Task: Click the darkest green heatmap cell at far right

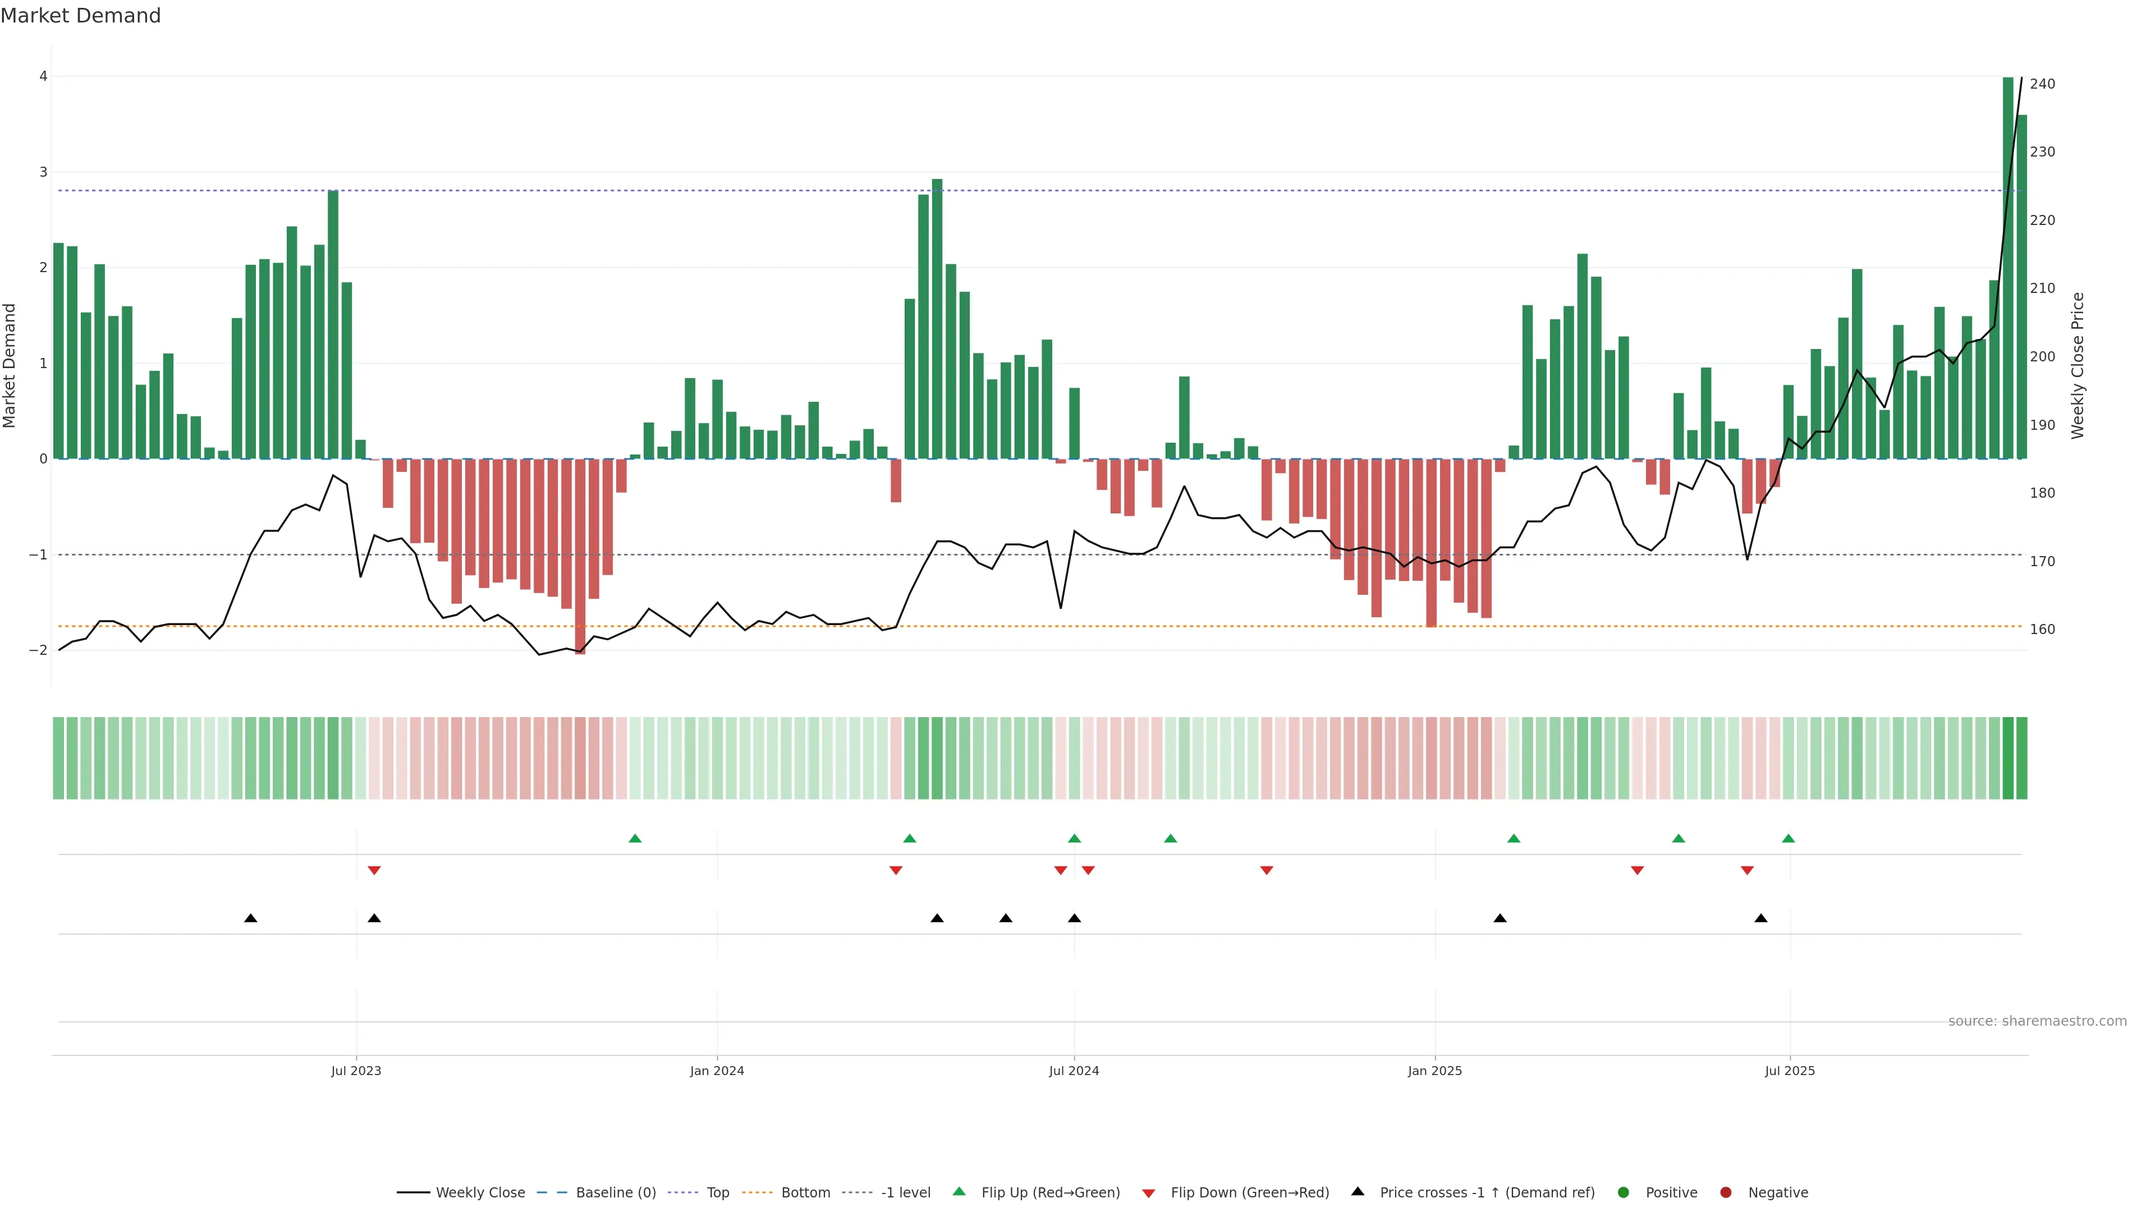Action: [x=2008, y=758]
